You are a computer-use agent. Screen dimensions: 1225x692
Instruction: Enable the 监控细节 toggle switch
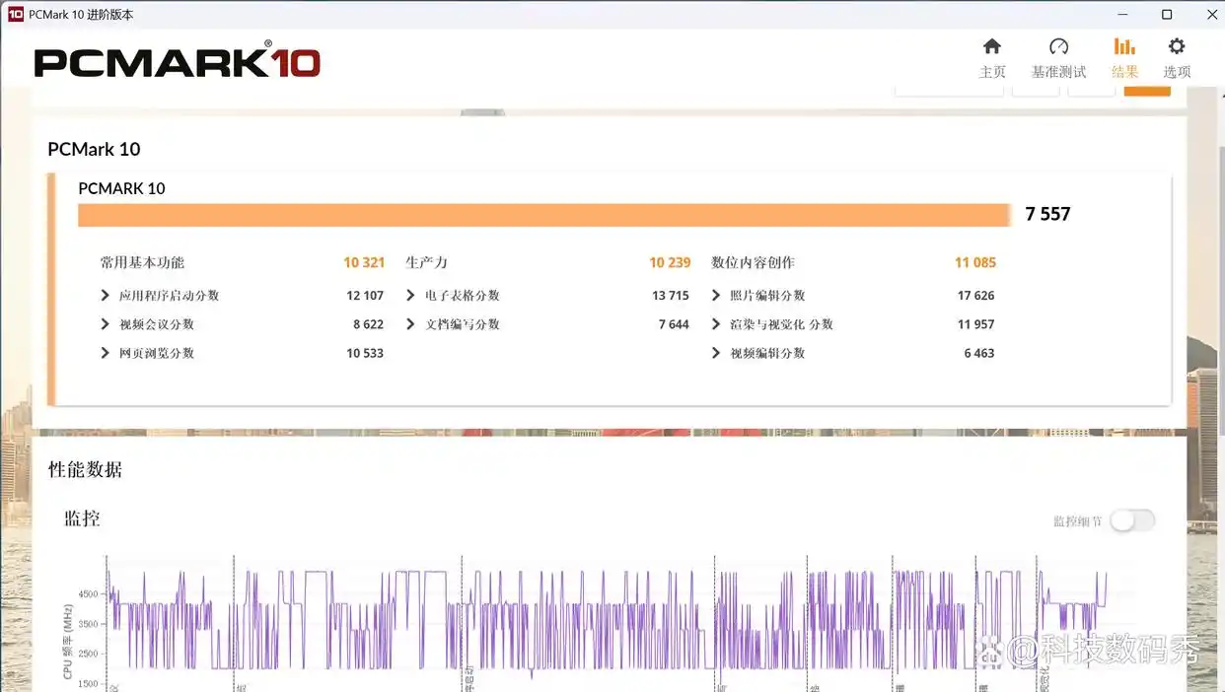tap(1131, 520)
